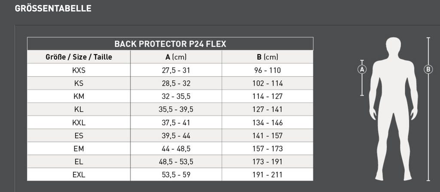Click the circled A measurement marker
440x192 pixels.
(362, 69)
